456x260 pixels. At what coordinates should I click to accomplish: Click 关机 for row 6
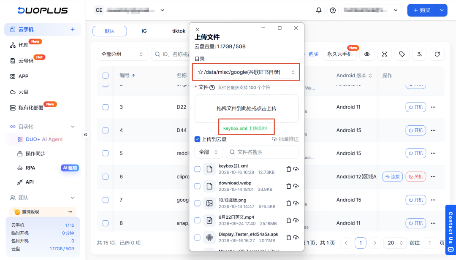click(x=415, y=176)
